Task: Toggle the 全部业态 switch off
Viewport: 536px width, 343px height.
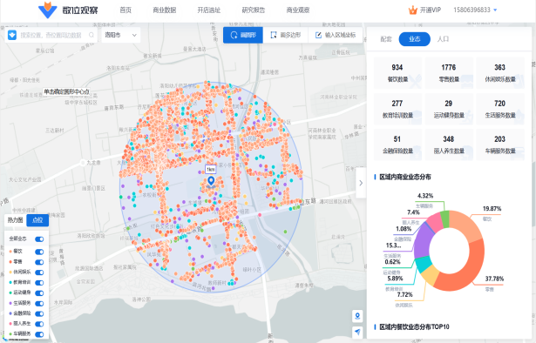Action: point(39,239)
